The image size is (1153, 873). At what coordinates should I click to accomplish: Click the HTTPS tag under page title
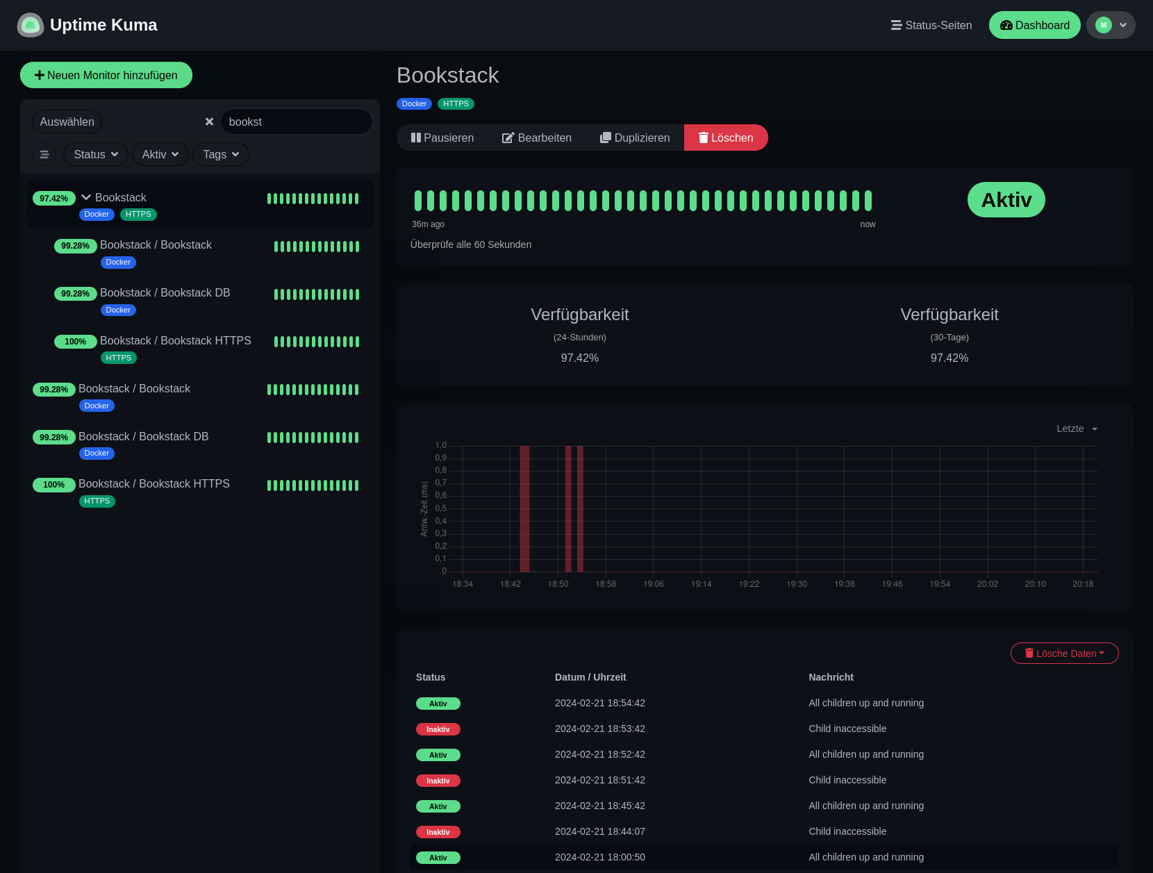click(x=456, y=103)
